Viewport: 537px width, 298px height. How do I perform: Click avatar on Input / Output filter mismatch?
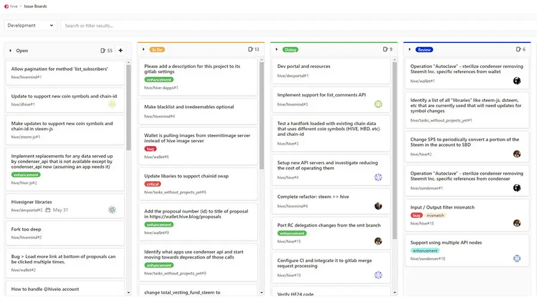click(x=517, y=223)
